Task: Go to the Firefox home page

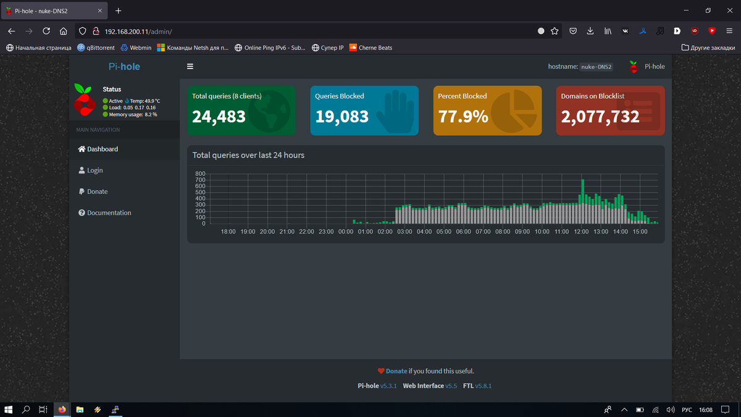Action: [64, 31]
